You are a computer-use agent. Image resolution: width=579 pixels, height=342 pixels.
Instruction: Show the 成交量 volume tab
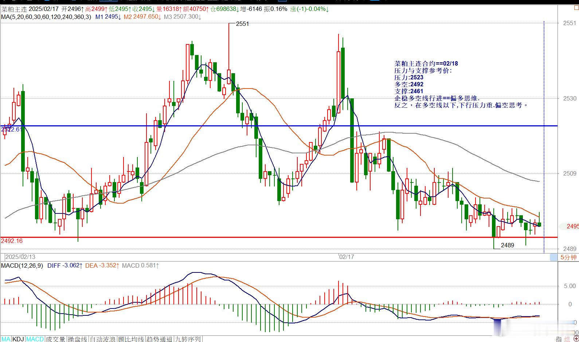tap(56, 339)
